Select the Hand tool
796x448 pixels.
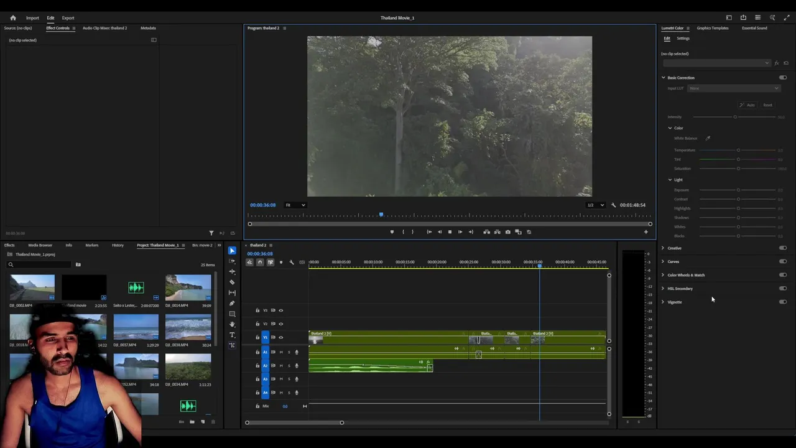click(232, 324)
